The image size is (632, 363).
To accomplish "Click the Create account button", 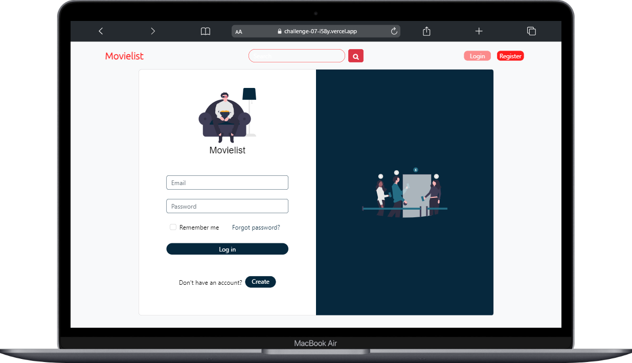I will pyautogui.click(x=260, y=282).
